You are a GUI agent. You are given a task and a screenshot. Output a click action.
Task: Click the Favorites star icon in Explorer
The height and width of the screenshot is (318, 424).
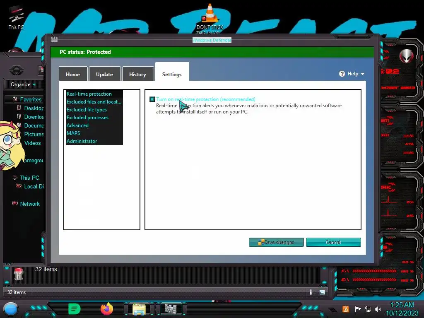click(15, 99)
